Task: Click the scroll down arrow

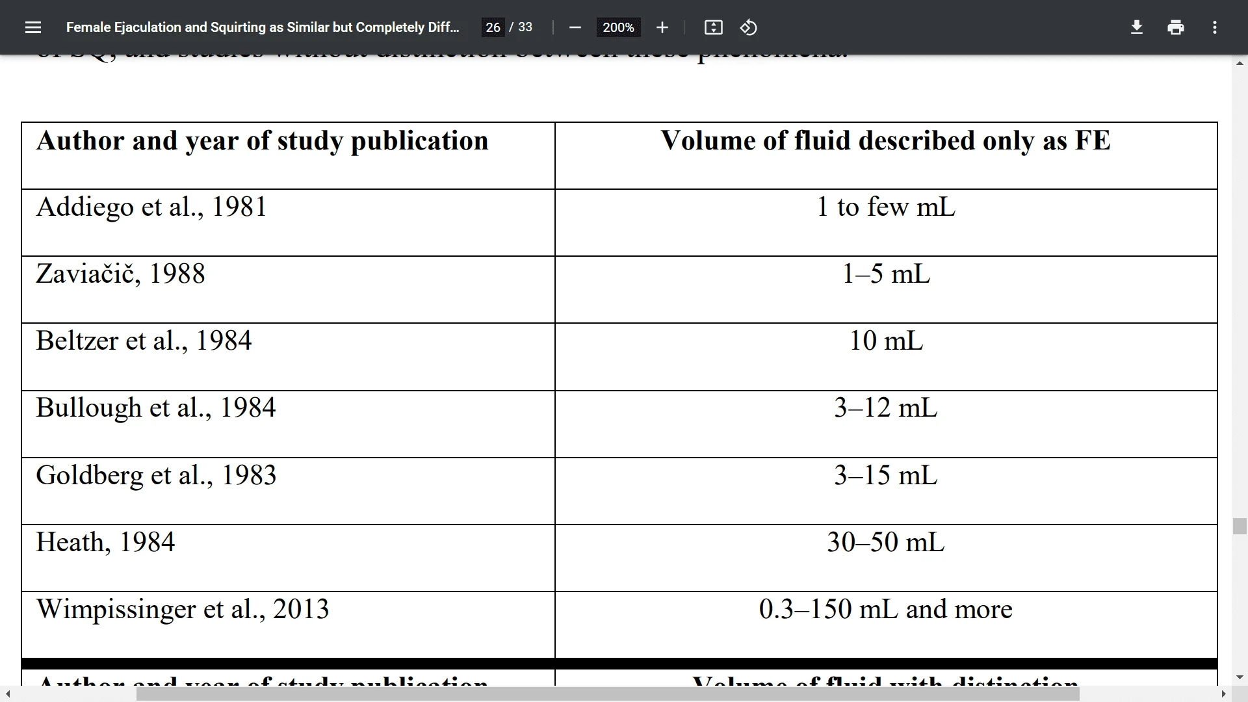Action: click(1240, 677)
